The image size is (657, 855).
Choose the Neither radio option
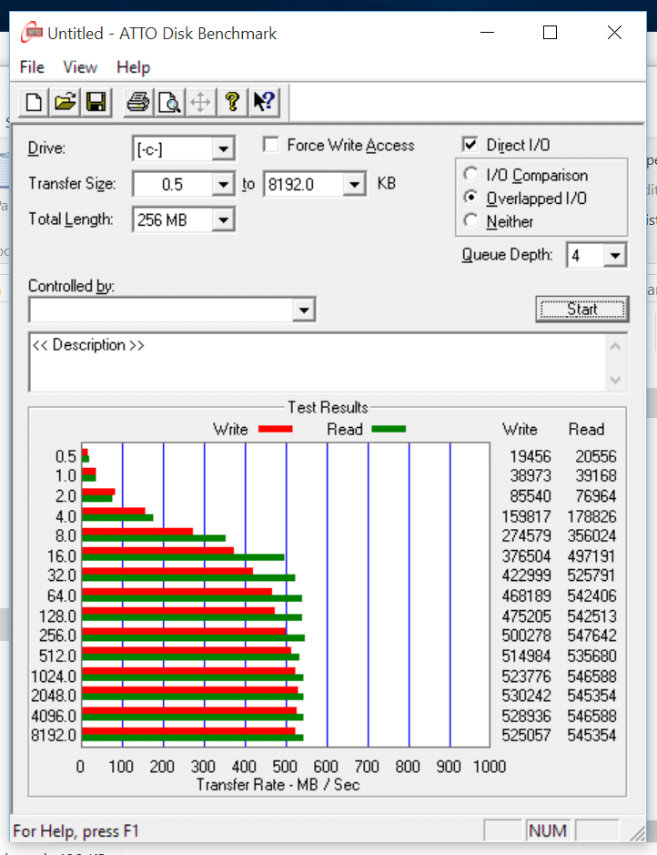click(x=470, y=220)
